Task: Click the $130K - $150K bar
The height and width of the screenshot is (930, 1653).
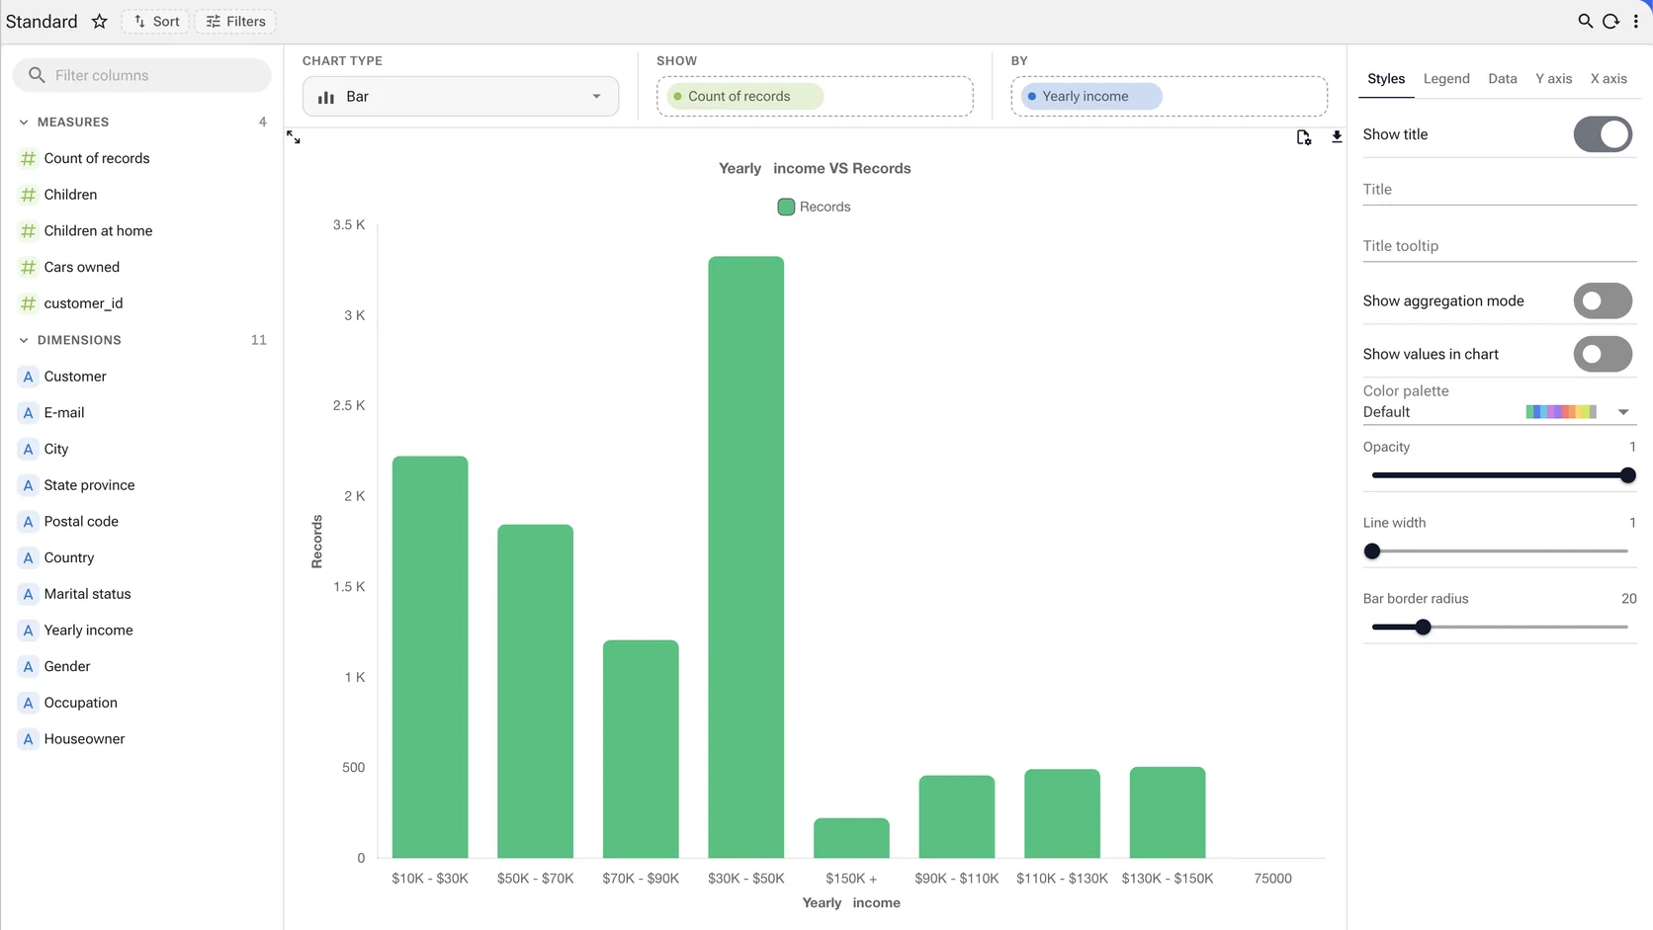Action: pos(1168,812)
